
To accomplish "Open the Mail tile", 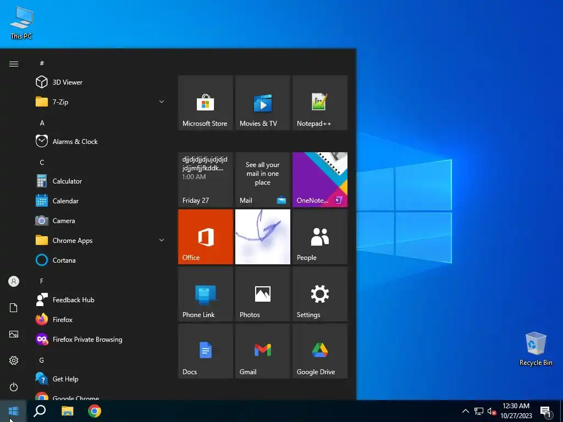I will pyautogui.click(x=262, y=180).
